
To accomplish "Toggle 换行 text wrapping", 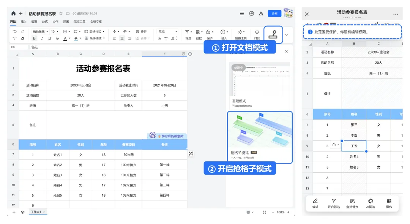I will tap(141, 32).
